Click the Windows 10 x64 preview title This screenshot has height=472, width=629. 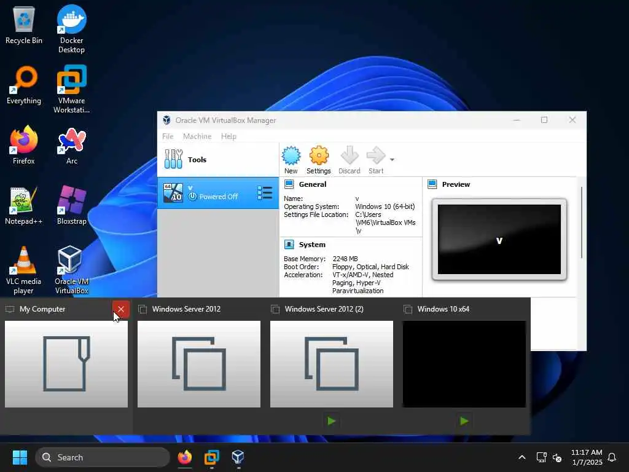coord(443,309)
